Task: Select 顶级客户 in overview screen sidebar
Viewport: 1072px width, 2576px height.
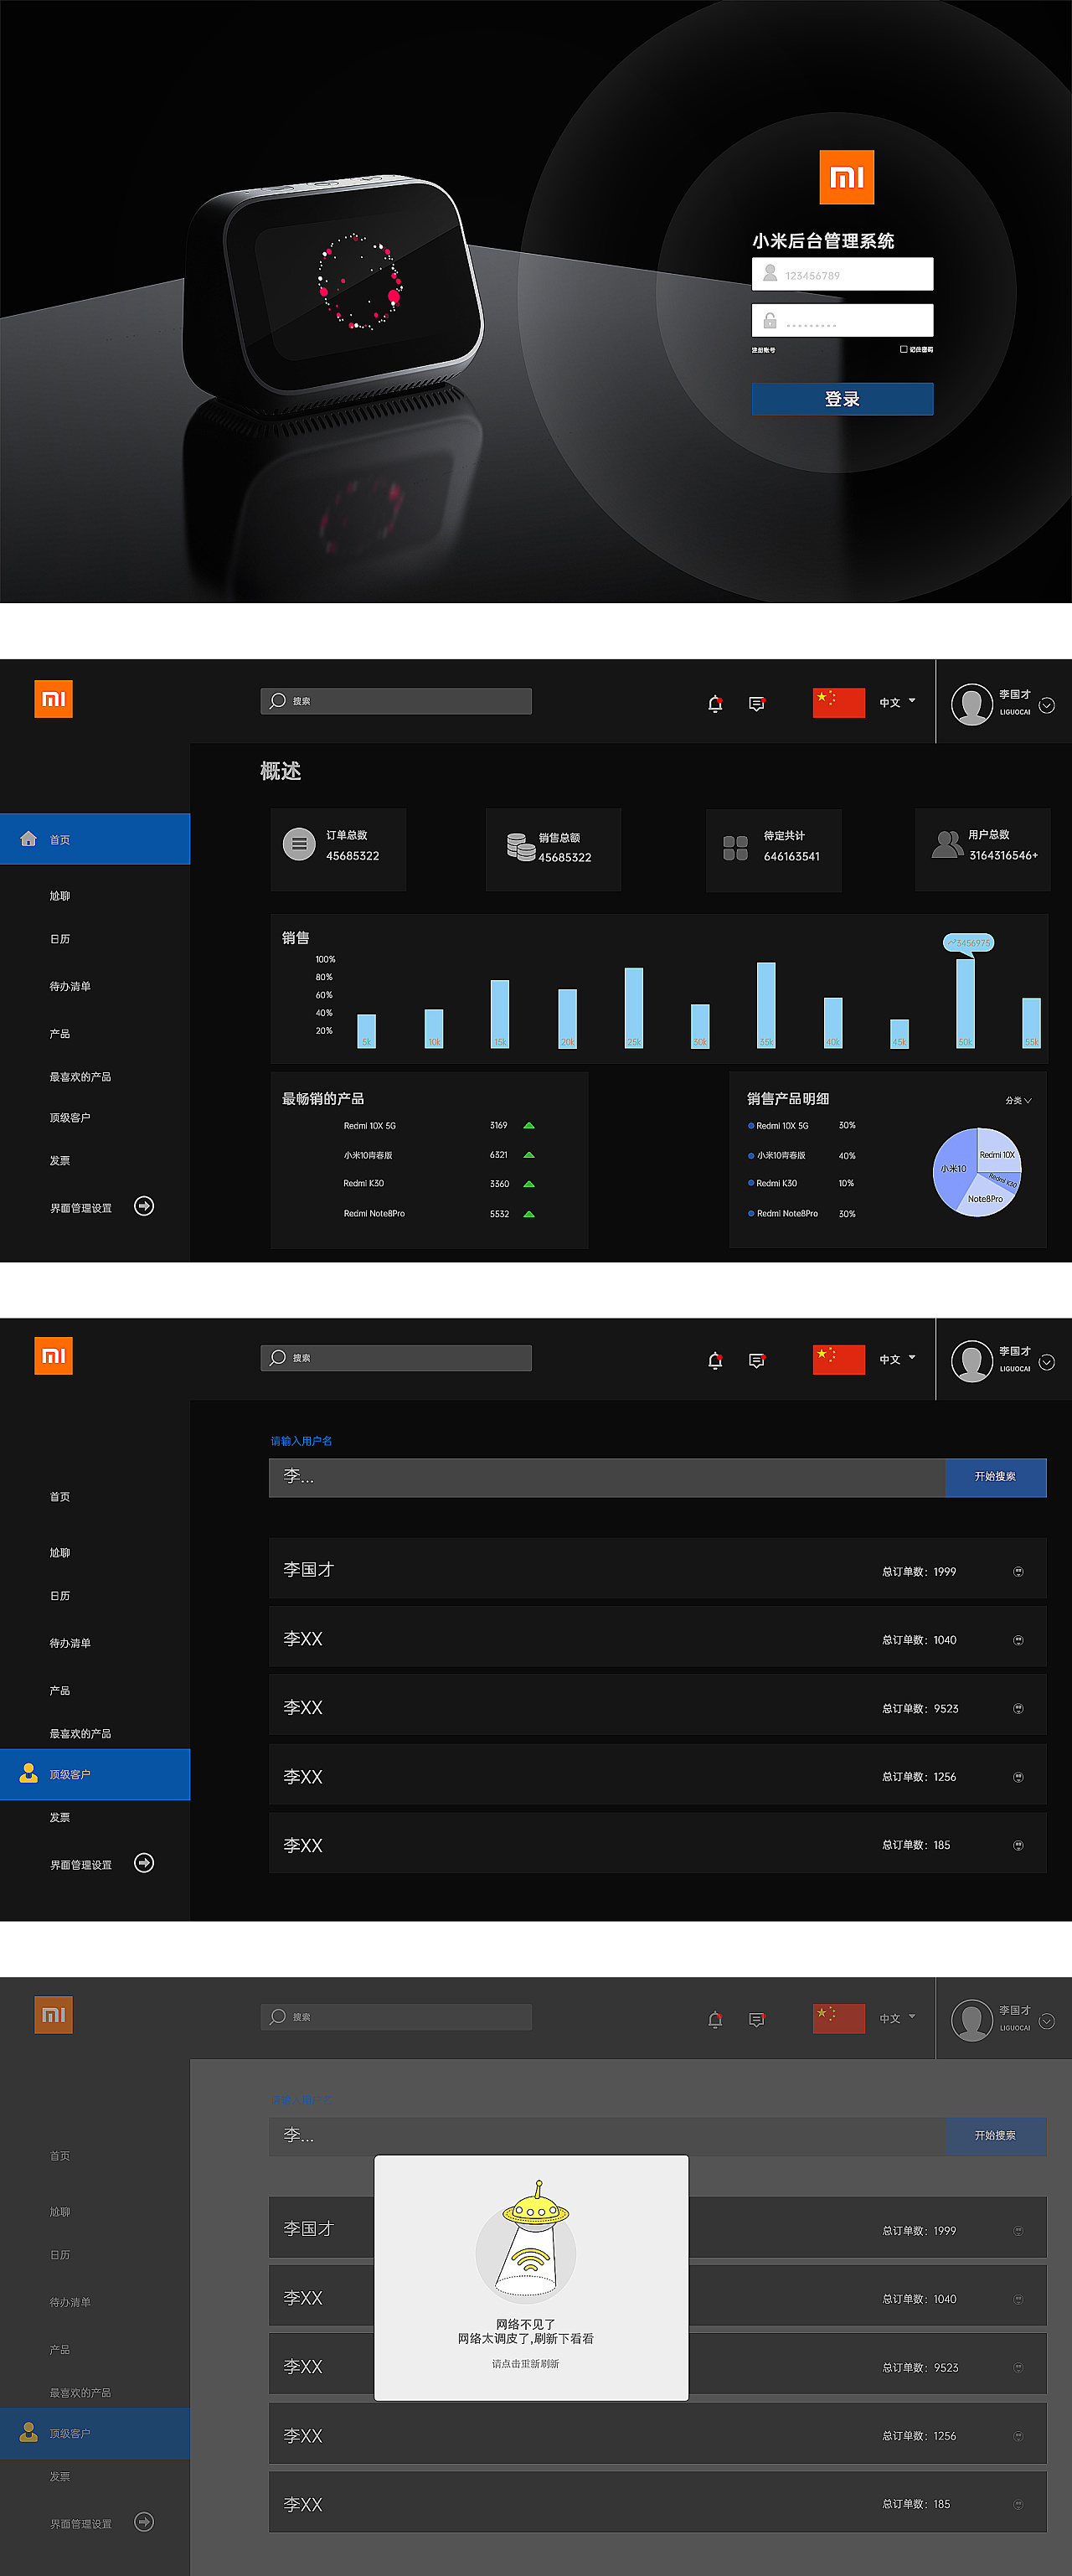Action: [x=70, y=1118]
